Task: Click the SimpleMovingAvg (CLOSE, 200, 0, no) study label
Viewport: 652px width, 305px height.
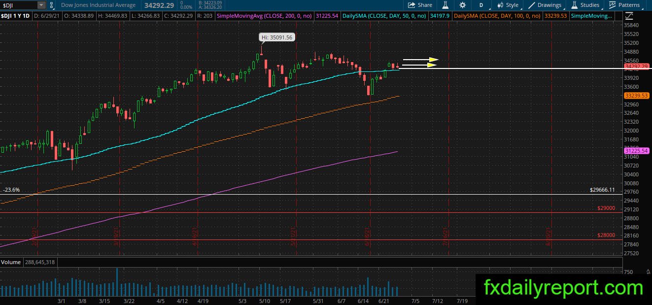Action: point(265,16)
